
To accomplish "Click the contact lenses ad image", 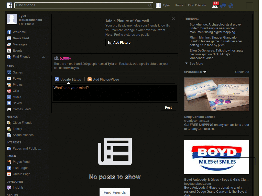I will coord(216,94).
